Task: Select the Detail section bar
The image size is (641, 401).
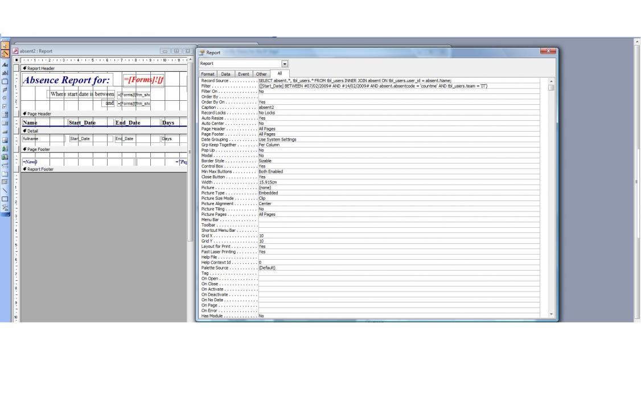Action: [x=104, y=131]
